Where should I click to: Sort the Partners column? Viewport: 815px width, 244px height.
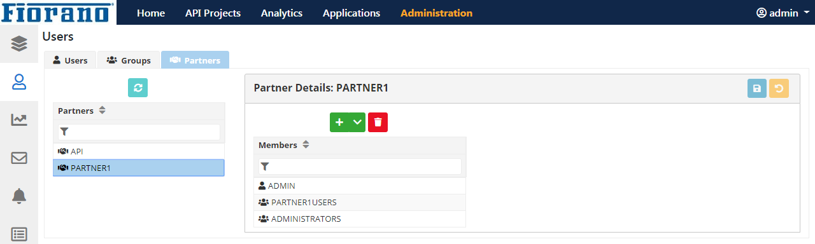pyautogui.click(x=103, y=111)
